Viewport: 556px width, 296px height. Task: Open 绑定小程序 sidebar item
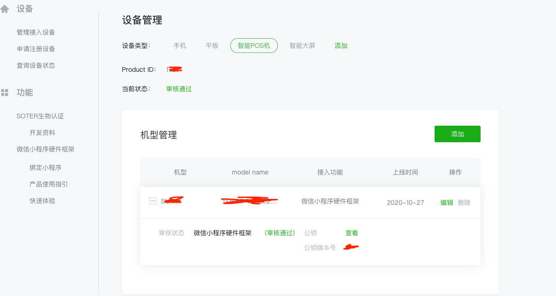click(46, 168)
